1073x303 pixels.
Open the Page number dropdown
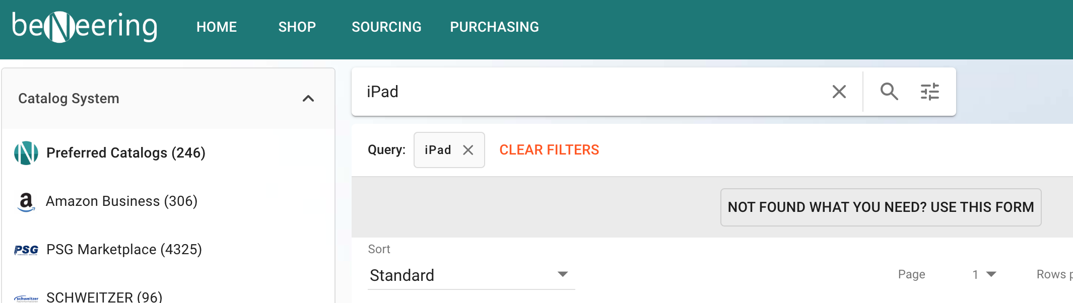click(x=984, y=274)
